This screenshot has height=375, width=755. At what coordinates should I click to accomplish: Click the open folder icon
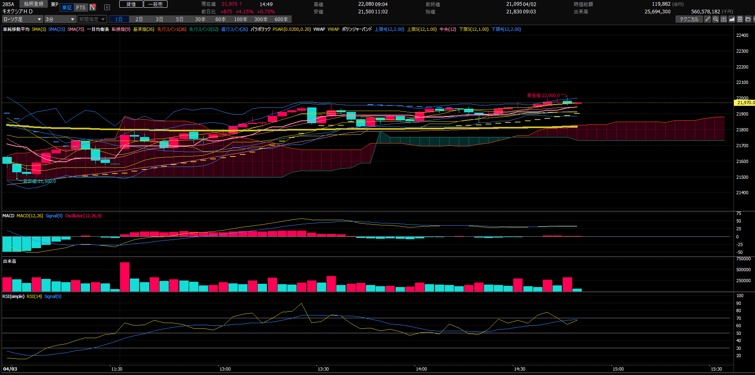(748, 19)
